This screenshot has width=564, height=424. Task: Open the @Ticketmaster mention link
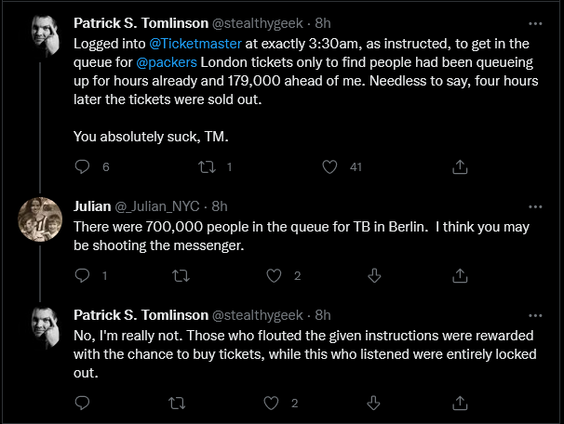coord(195,44)
